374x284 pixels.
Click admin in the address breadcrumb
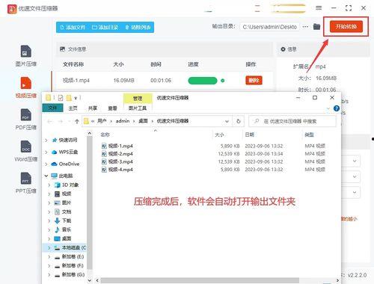pyautogui.click(x=123, y=121)
